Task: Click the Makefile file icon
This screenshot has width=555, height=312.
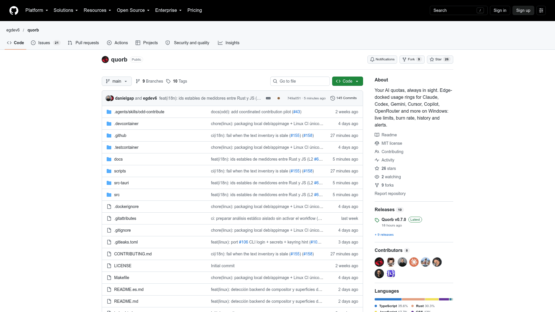Action: 109,278
